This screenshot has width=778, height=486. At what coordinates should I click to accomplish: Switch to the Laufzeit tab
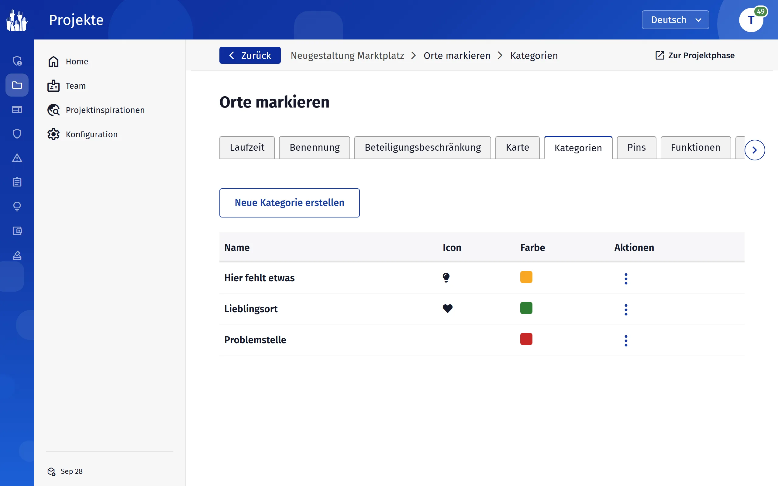(247, 148)
